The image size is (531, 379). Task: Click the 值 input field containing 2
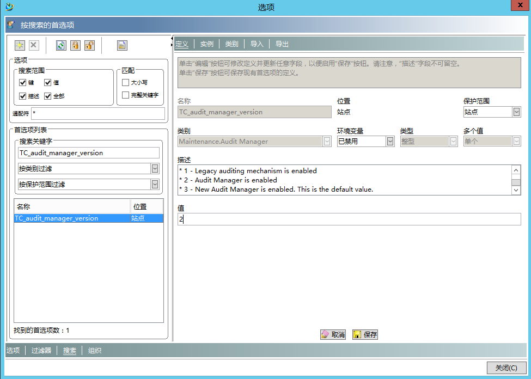coord(349,219)
